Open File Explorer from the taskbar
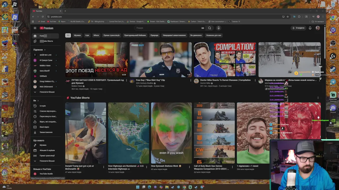This screenshot has width=339, height=190. 167,187
